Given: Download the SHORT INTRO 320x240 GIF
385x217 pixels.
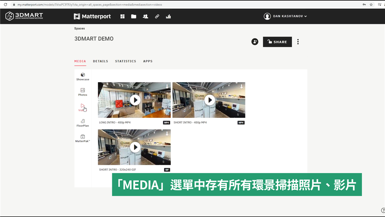Looking at the screenshot, I should [167, 134].
